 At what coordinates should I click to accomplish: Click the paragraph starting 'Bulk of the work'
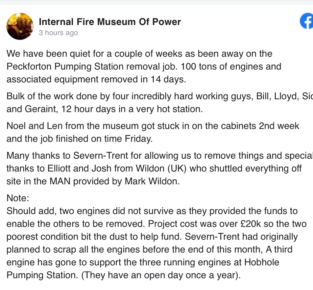pyautogui.click(x=160, y=103)
